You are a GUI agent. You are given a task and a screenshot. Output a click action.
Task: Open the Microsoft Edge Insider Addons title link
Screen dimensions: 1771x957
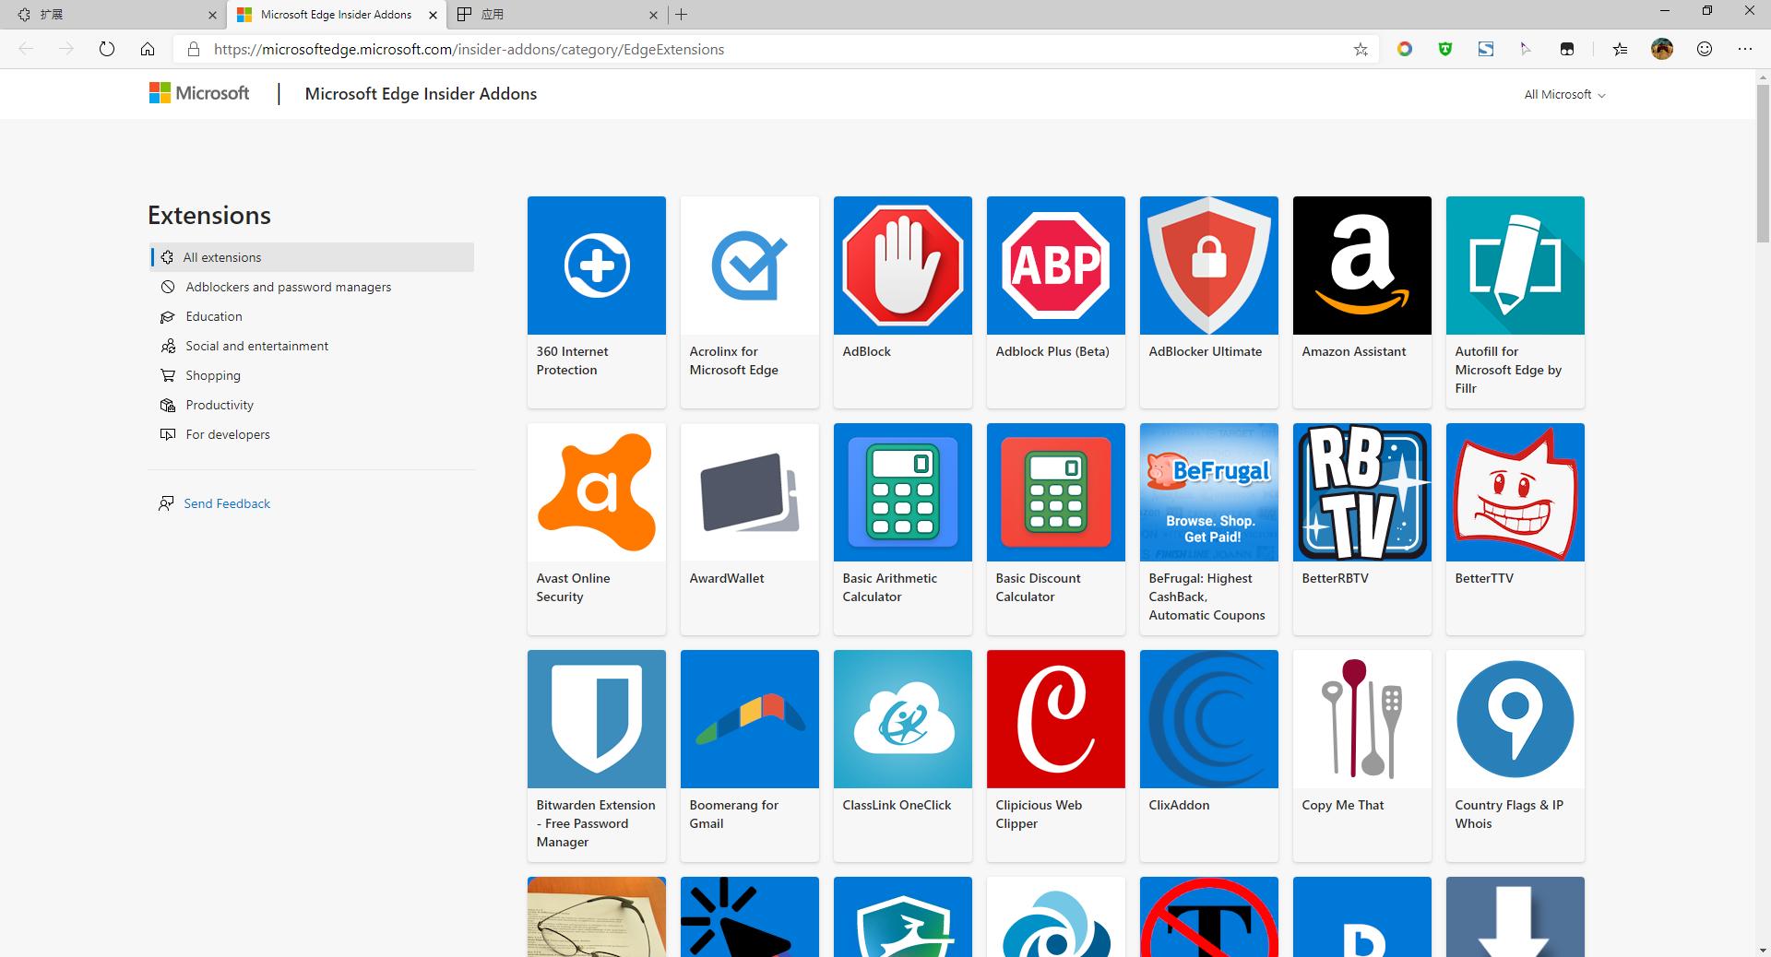[421, 93]
